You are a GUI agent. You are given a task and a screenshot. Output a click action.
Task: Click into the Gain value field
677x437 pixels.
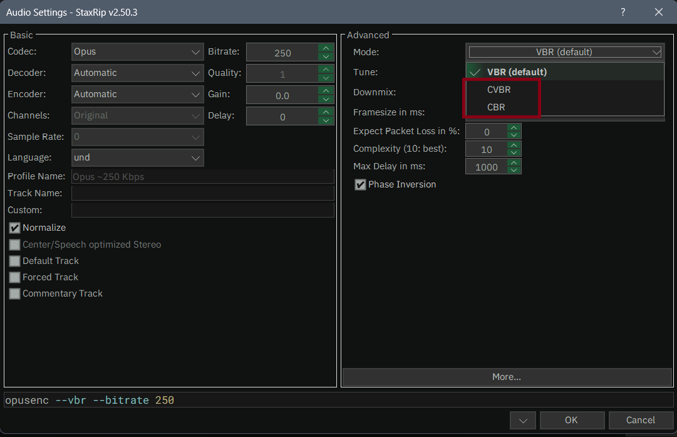tap(282, 95)
